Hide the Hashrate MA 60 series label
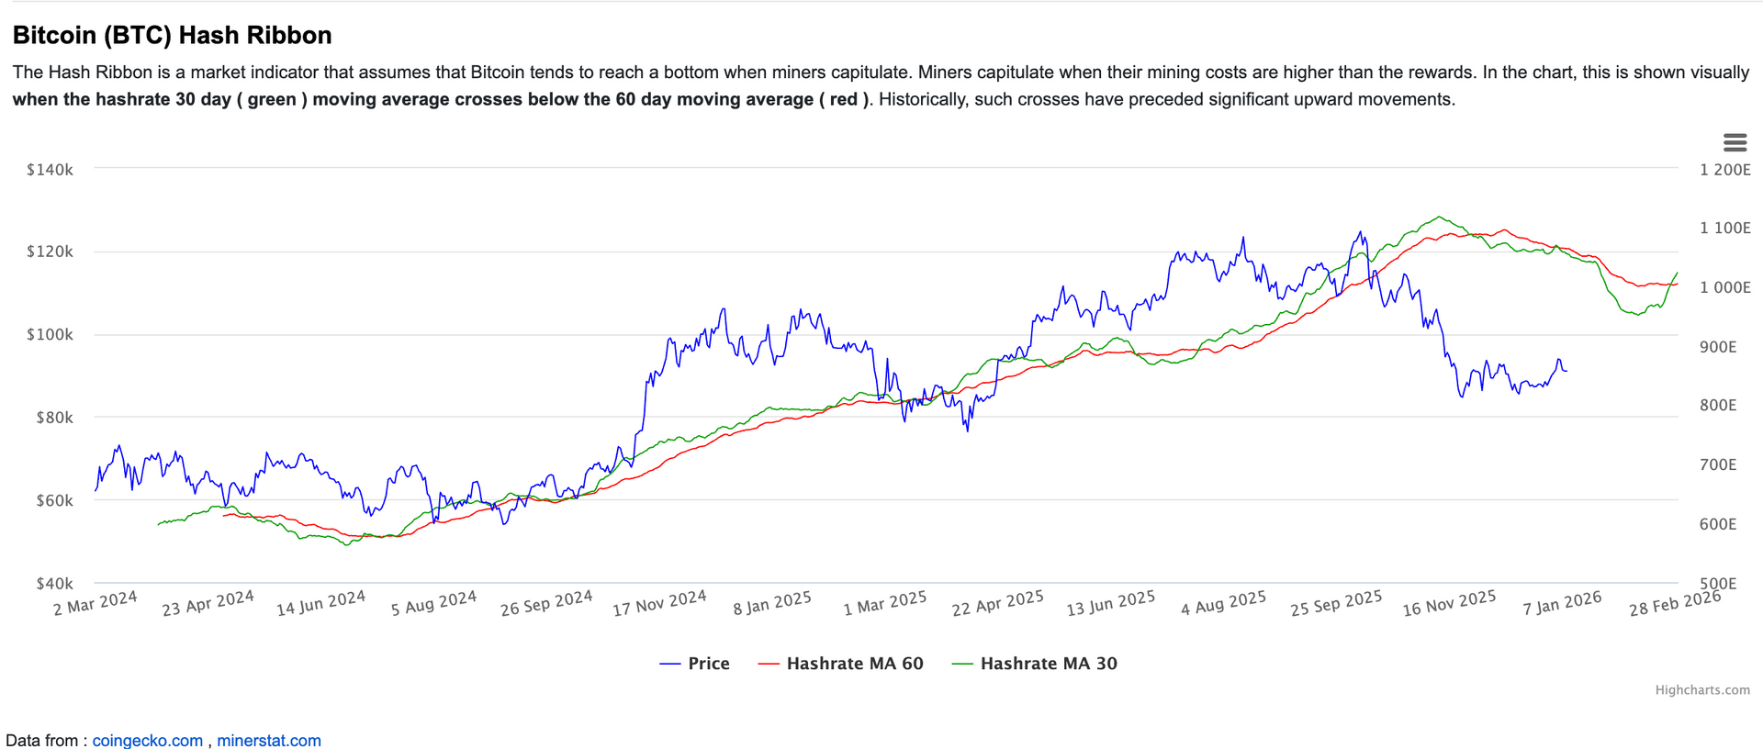 click(x=854, y=664)
